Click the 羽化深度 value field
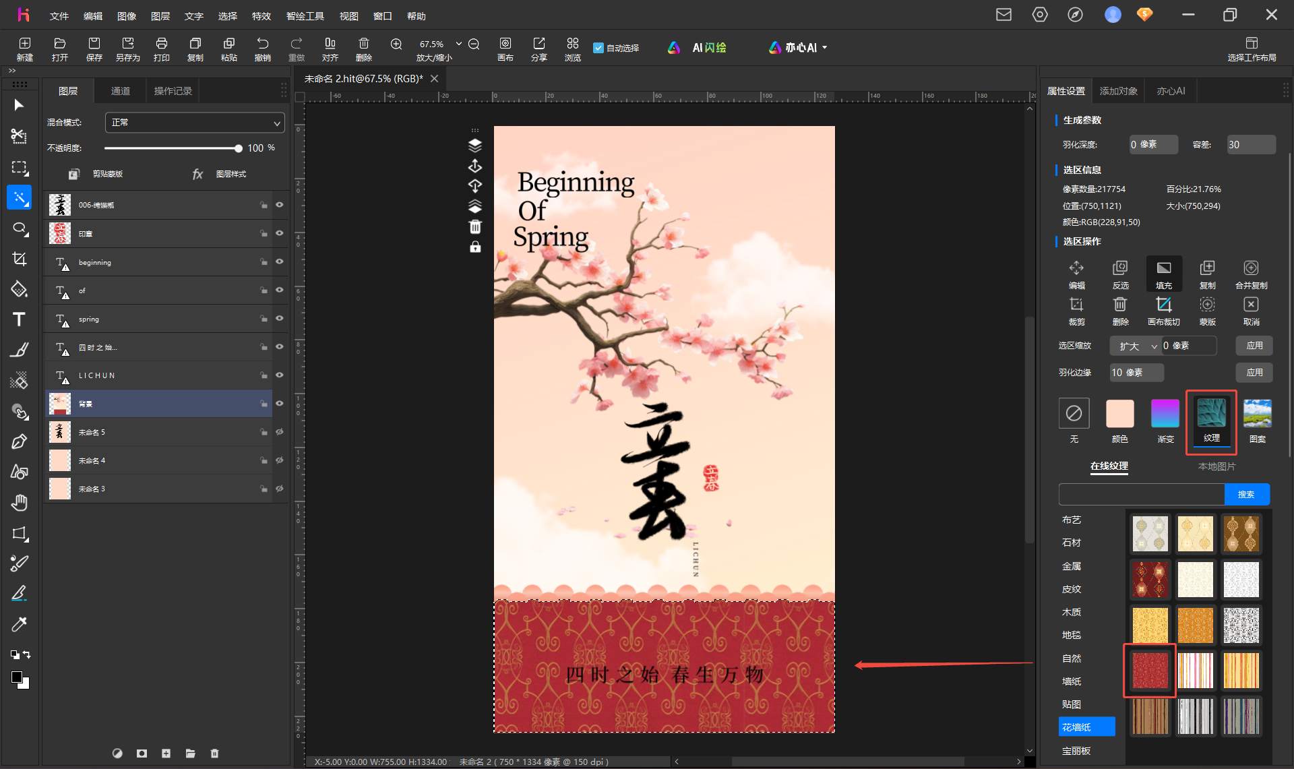This screenshot has width=1294, height=769. pyautogui.click(x=1154, y=144)
